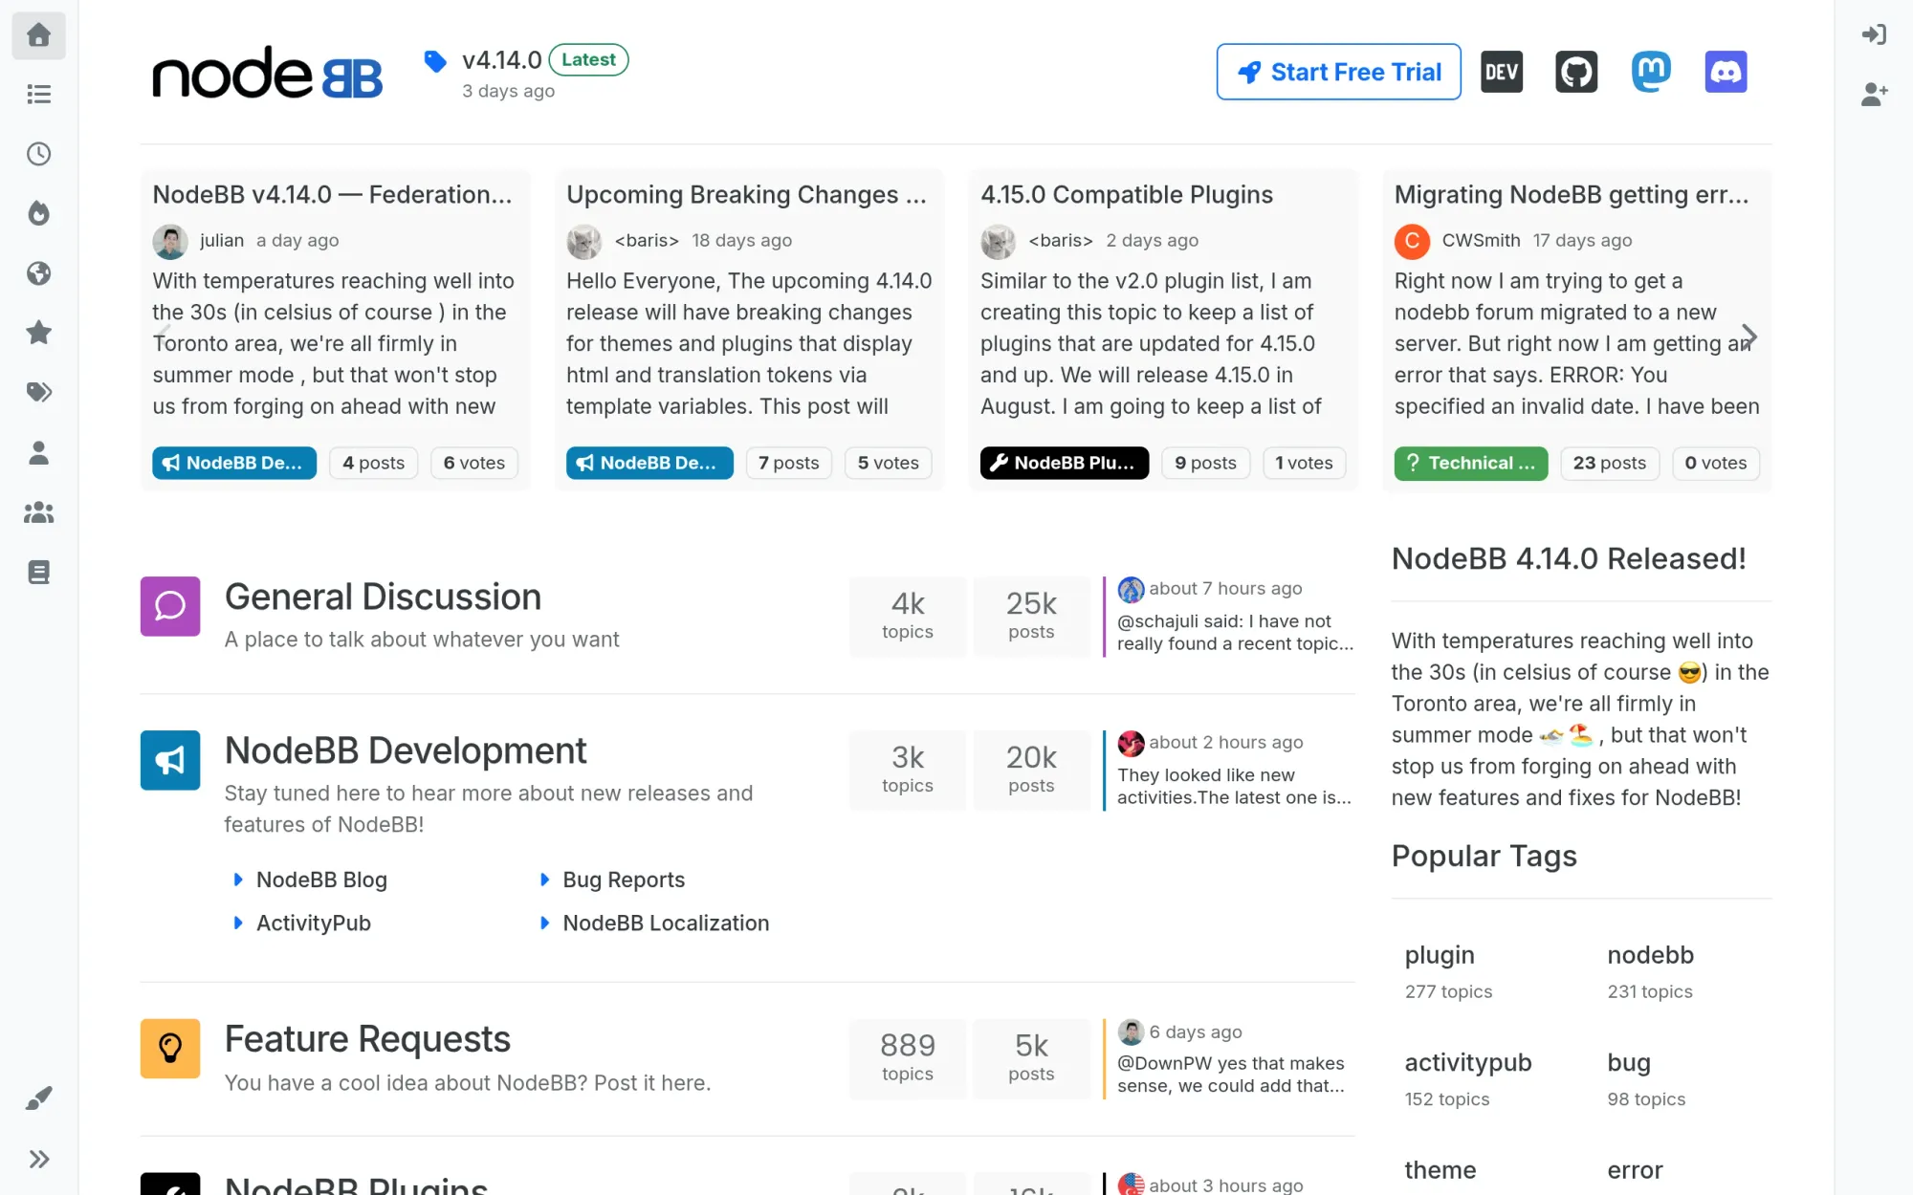Open Migrating NodeBB getting error topic
This screenshot has height=1195, width=1913.
[x=1572, y=195]
